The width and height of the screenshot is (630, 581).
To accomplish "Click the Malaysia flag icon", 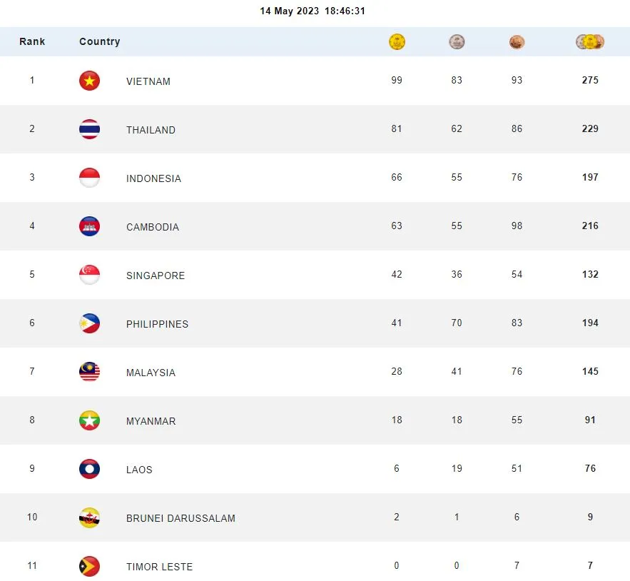I will click(x=89, y=372).
